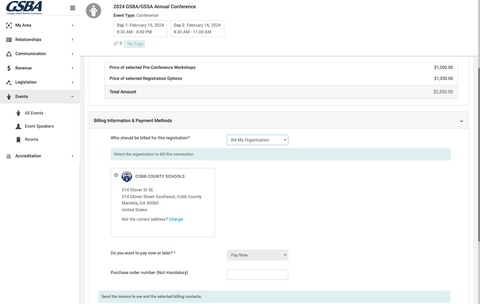Click the Event Speakers person icon
Image resolution: width=480 pixels, height=304 pixels.
(18, 126)
